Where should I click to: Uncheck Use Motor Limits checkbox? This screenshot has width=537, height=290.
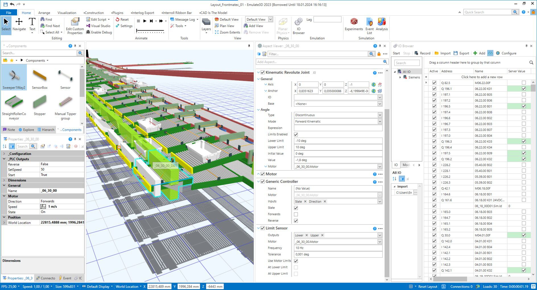(296, 261)
